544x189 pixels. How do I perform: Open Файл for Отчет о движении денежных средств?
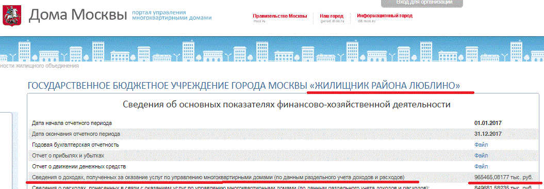(481, 166)
